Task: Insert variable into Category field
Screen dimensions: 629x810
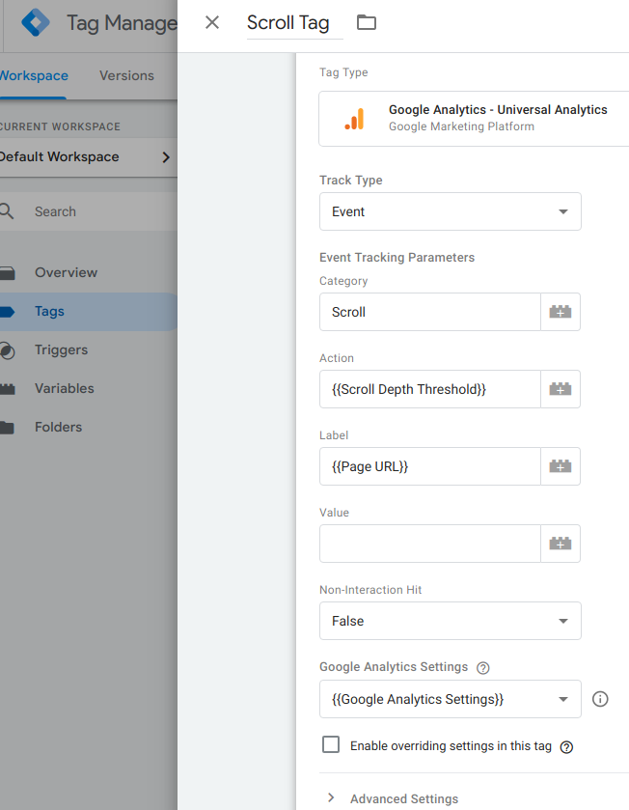Action: point(561,312)
